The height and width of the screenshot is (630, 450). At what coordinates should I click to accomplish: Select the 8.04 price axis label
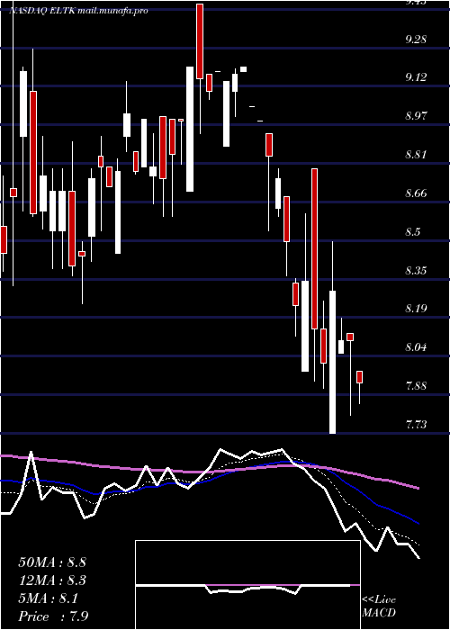pyautogui.click(x=416, y=347)
